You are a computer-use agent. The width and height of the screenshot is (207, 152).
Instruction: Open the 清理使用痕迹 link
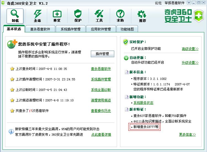101,100
